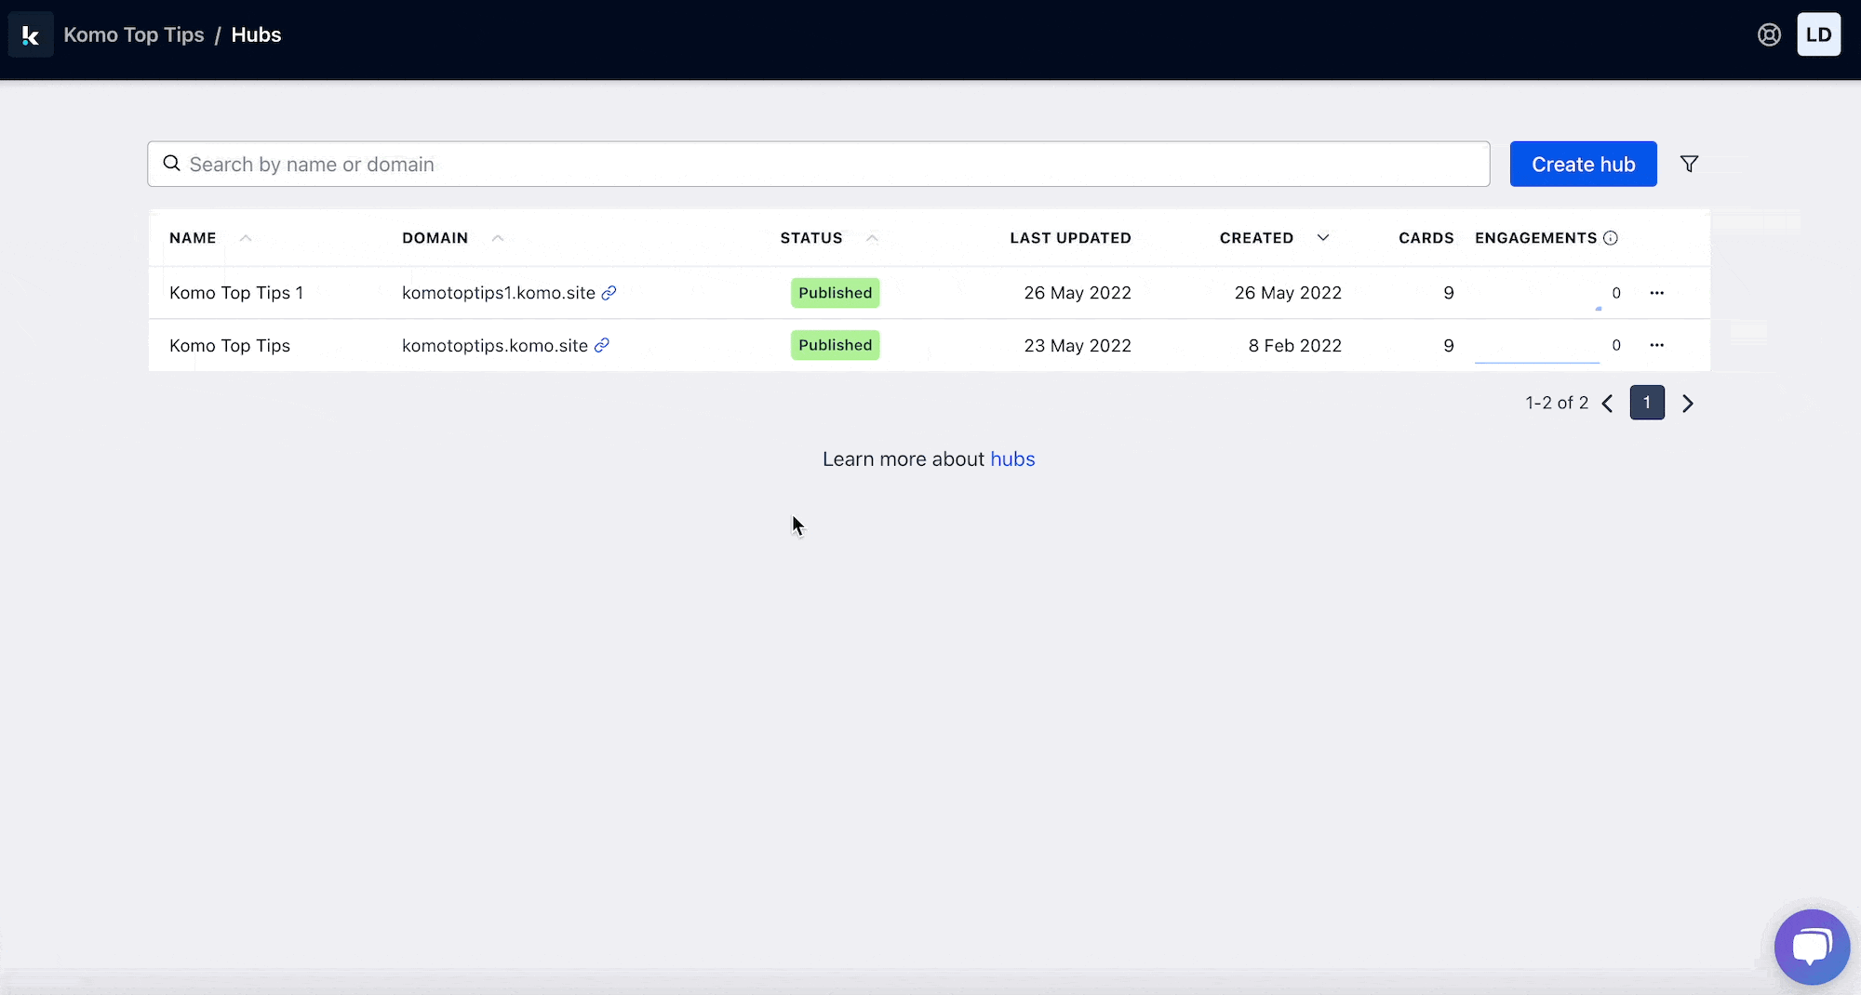Click the Cards column header

coord(1426,238)
